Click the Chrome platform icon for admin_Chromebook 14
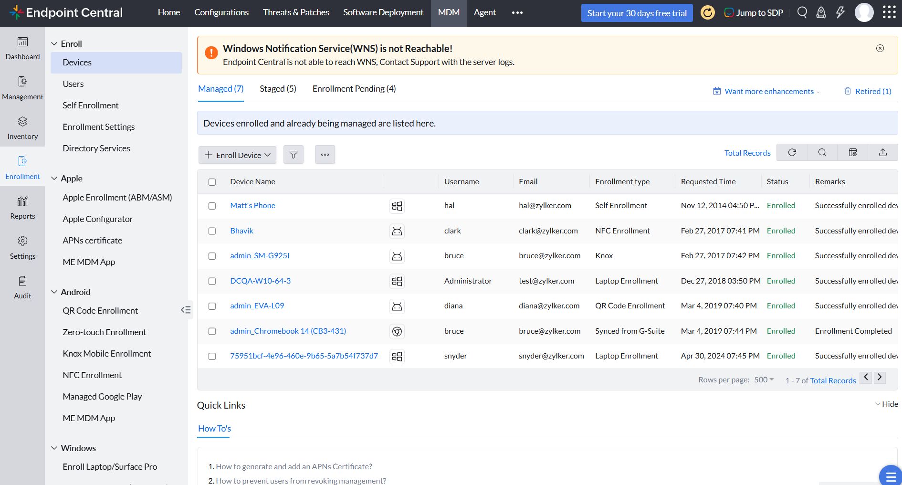Screen dimensions: 902x485 coord(397,331)
